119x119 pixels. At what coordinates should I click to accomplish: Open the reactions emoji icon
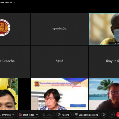pyautogui.click(x=104, y=115)
